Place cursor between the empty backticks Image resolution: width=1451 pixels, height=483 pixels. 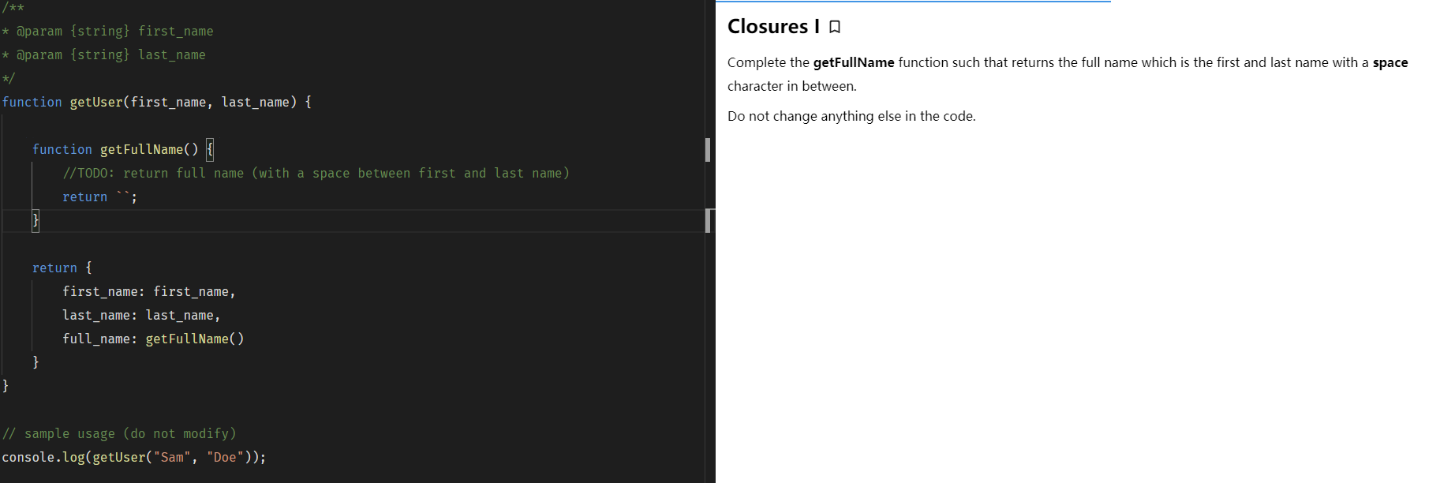(124, 197)
